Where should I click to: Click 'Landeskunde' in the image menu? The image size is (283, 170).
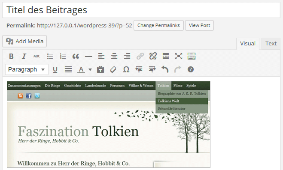point(96,86)
